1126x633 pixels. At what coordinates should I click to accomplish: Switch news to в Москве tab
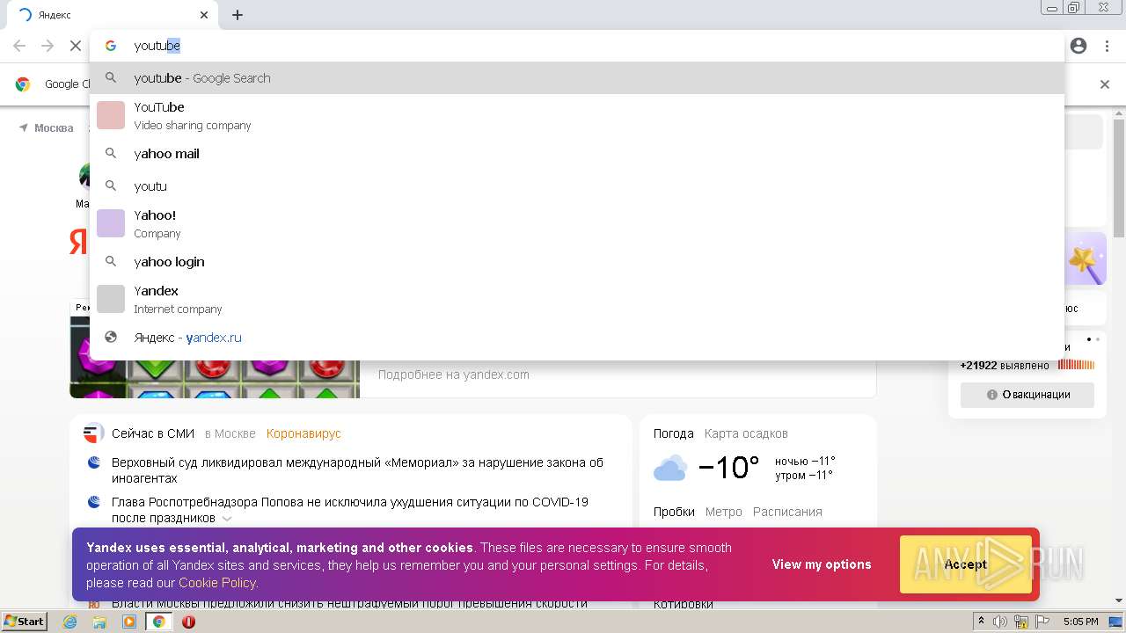coord(230,433)
